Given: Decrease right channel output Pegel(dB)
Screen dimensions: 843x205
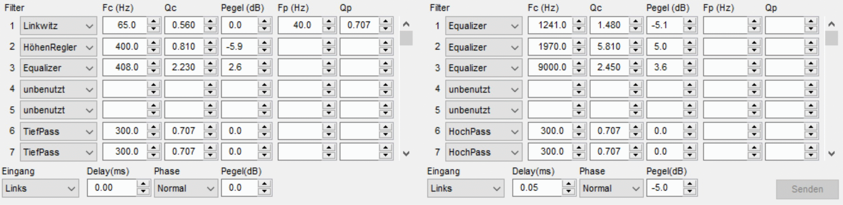Looking at the screenshot, I should coord(689,192).
